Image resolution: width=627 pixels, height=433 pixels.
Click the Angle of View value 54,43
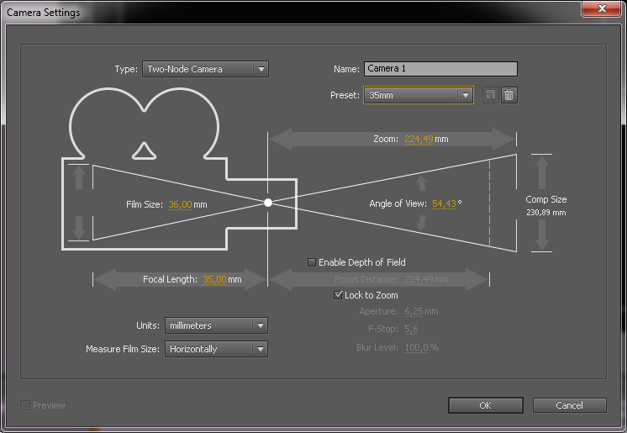tap(444, 203)
